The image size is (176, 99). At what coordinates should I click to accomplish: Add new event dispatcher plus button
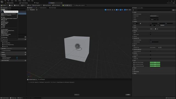[25, 61]
